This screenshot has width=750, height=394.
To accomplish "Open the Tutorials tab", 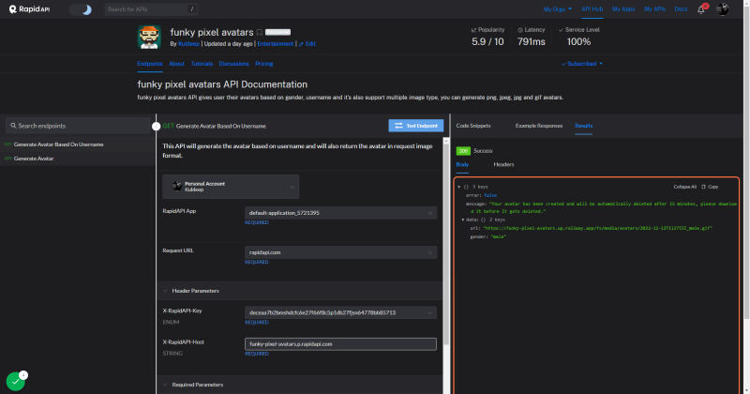I will click(x=202, y=64).
